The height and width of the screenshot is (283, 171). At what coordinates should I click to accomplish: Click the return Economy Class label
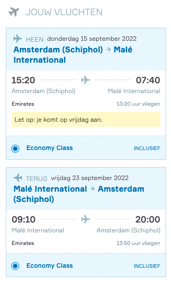(x=50, y=266)
